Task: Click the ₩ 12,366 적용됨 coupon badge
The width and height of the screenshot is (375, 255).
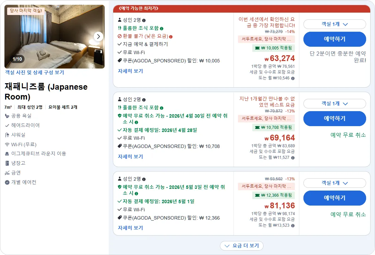Action: pyautogui.click(x=274, y=195)
